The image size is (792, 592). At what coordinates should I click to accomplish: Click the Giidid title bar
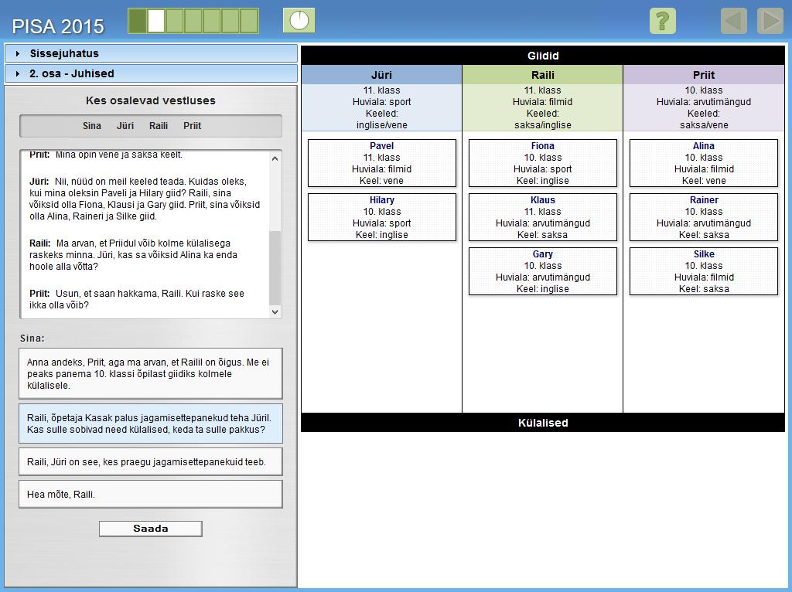[543, 56]
